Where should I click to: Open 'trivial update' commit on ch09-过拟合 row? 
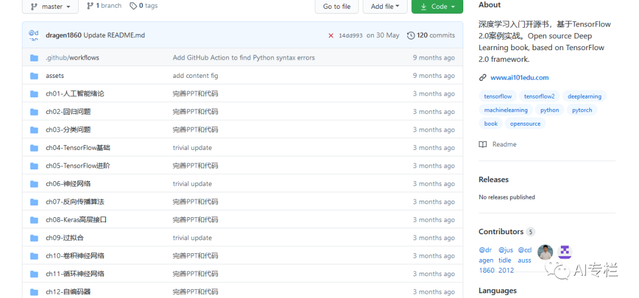pos(192,238)
